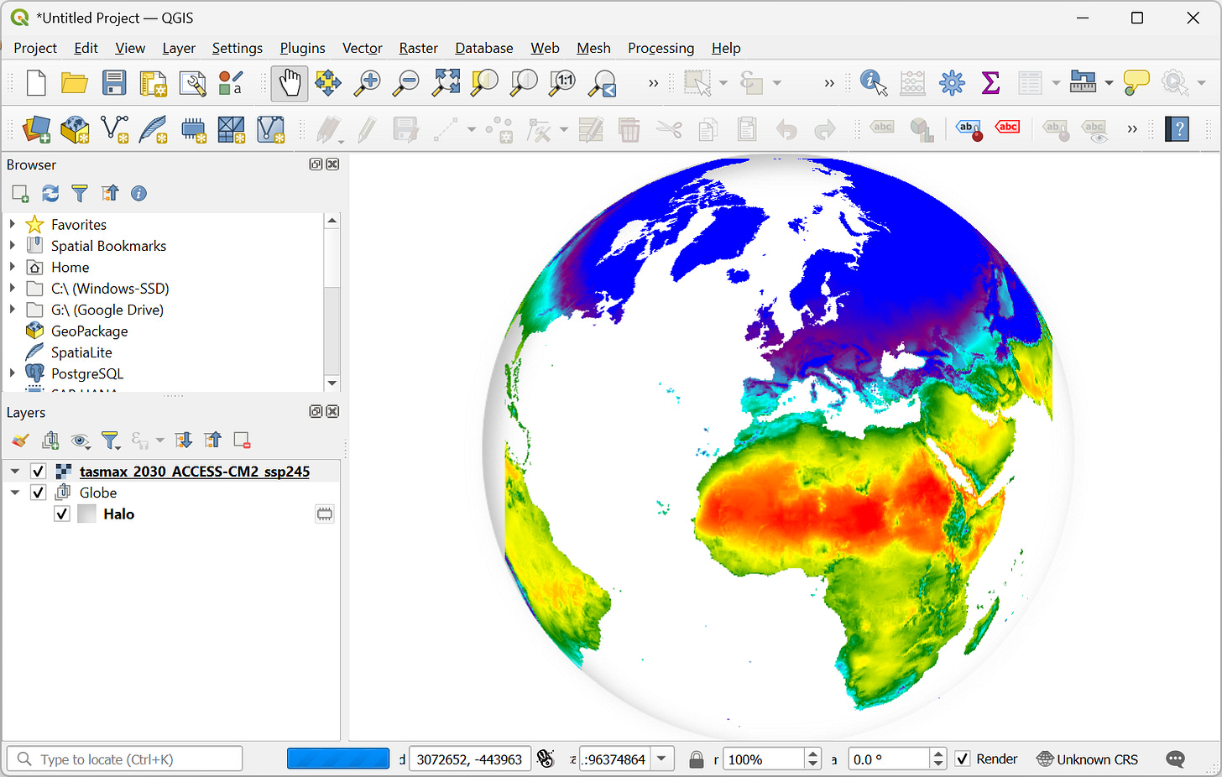This screenshot has width=1222, height=777.
Task: Toggle visibility of tasmax_2030 raster layer
Action: pyautogui.click(x=38, y=471)
